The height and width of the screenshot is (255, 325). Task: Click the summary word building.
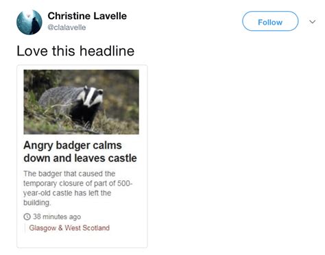(x=36, y=203)
